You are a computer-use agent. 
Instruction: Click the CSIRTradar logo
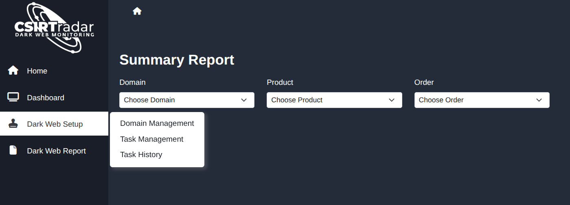[54, 28]
